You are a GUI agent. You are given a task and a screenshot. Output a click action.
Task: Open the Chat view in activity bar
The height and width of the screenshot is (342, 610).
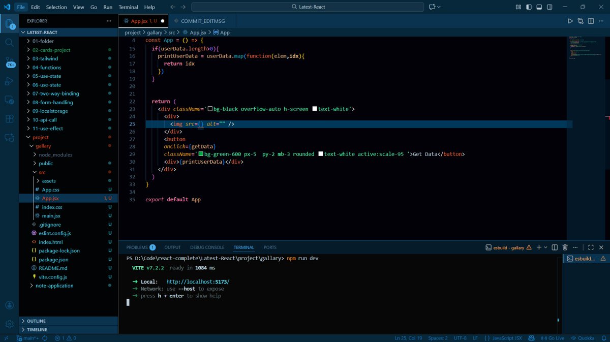9,137
